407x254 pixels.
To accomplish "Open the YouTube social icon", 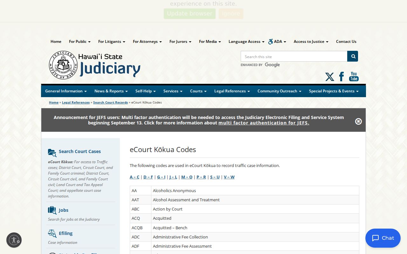I will 354,77.
